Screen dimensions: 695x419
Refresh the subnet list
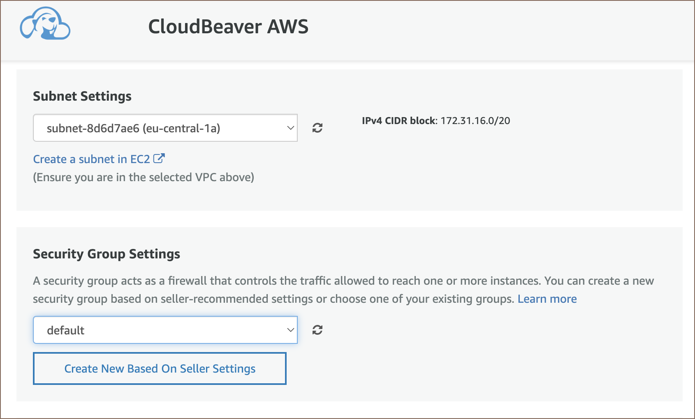317,128
